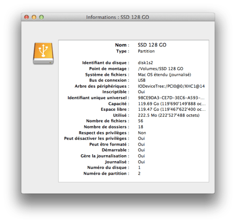Zoom window using the green button
The height and width of the screenshot is (223, 236).
pos(42,17)
